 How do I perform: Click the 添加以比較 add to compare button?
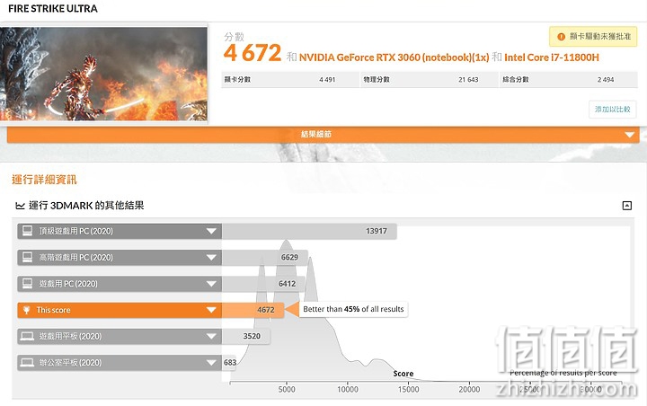pyautogui.click(x=612, y=109)
